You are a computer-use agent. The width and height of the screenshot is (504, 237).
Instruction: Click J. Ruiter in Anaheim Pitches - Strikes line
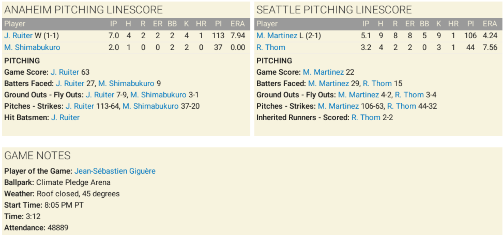(x=80, y=106)
